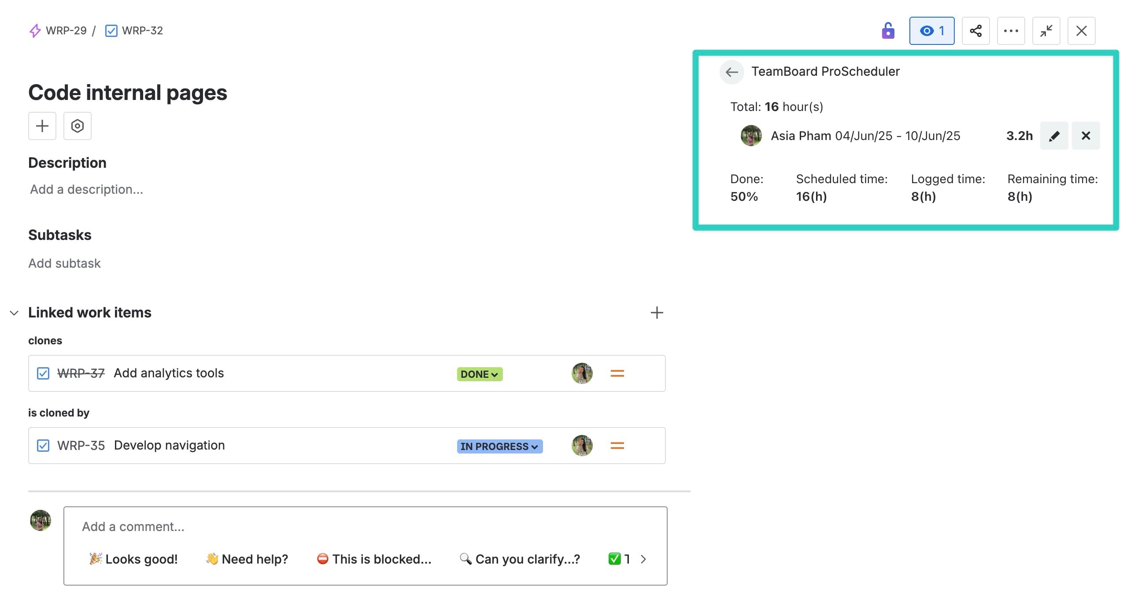Open the share icon button
1123x590 pixels.
(x=976, y=31)
